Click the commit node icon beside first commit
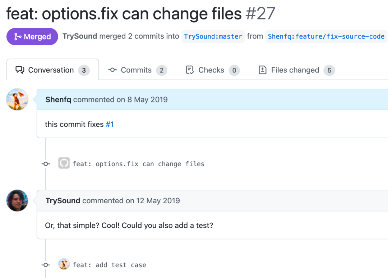 [x=46, y=164]
